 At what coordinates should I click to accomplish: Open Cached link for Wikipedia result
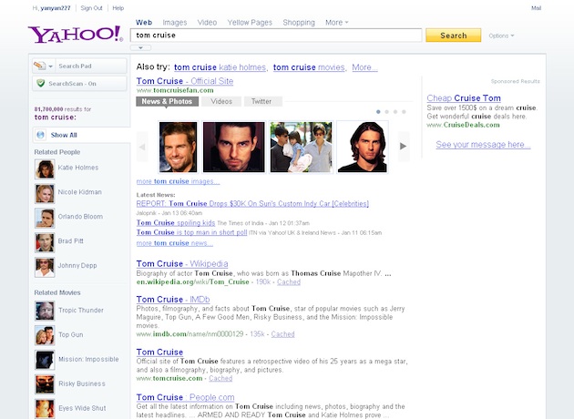point(289,282)
